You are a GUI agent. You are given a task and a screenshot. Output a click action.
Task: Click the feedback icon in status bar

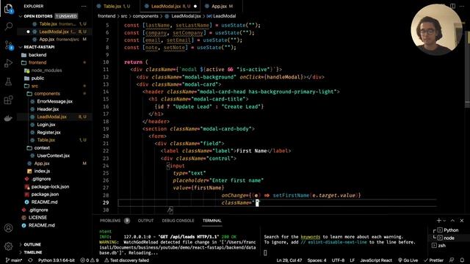point(452,260)
